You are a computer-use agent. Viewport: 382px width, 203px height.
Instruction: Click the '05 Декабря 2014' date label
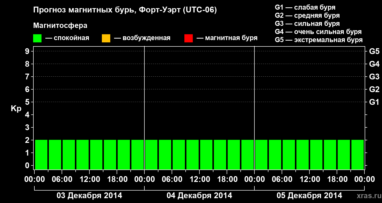click(309, 196)
